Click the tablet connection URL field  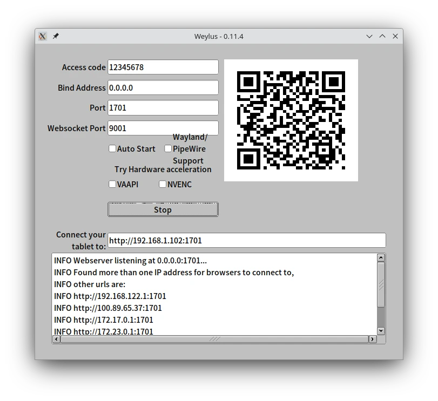(x=246, y=240)
